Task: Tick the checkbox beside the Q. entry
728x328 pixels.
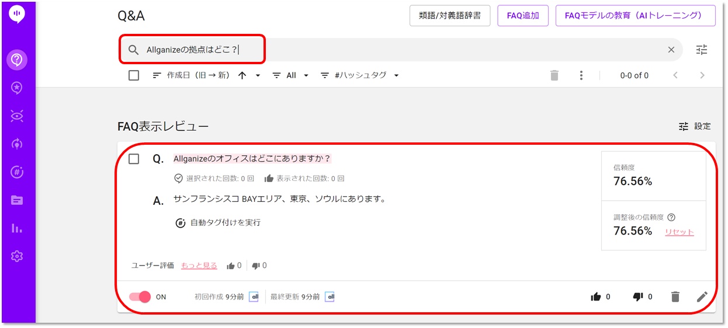Action: [134, 159]
